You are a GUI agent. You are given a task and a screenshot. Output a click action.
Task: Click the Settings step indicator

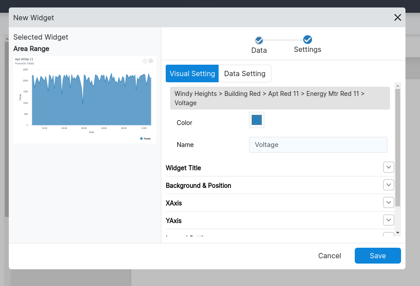click(307, 40)
